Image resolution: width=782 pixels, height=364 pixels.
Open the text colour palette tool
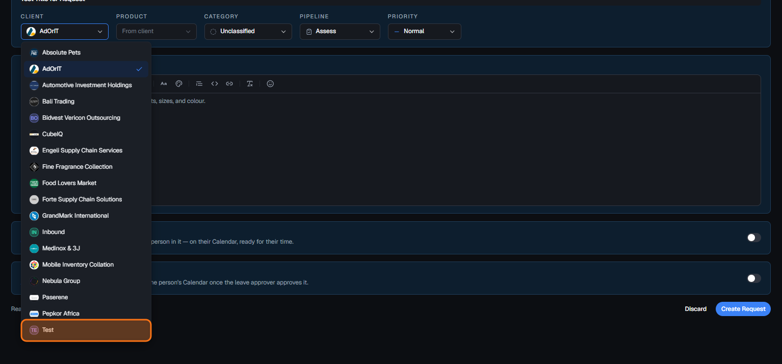tap(179, 84)
